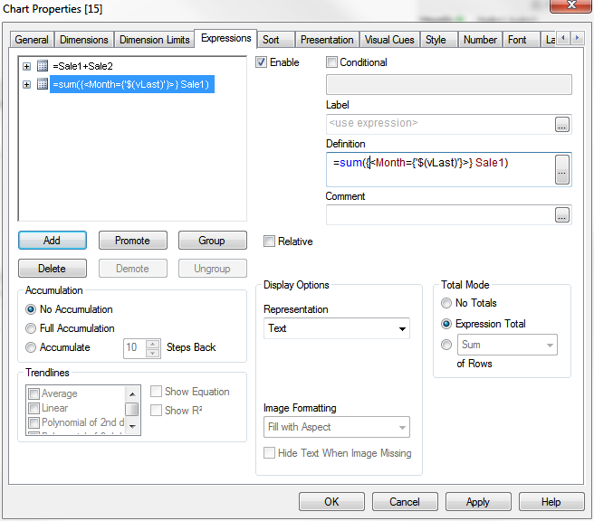This screenshot has width=594, height=521.
Task: Select No Accumulation radio button
Action: [x=31, y=309]
